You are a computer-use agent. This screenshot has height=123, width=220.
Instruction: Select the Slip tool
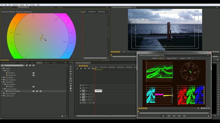pos(71,81)
